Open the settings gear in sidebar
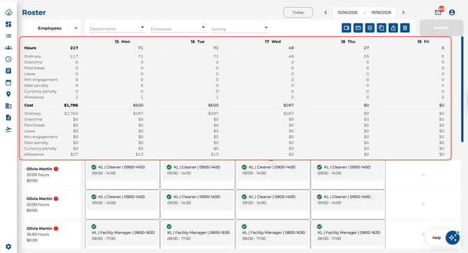468x253 pixels. pos(8,247)
